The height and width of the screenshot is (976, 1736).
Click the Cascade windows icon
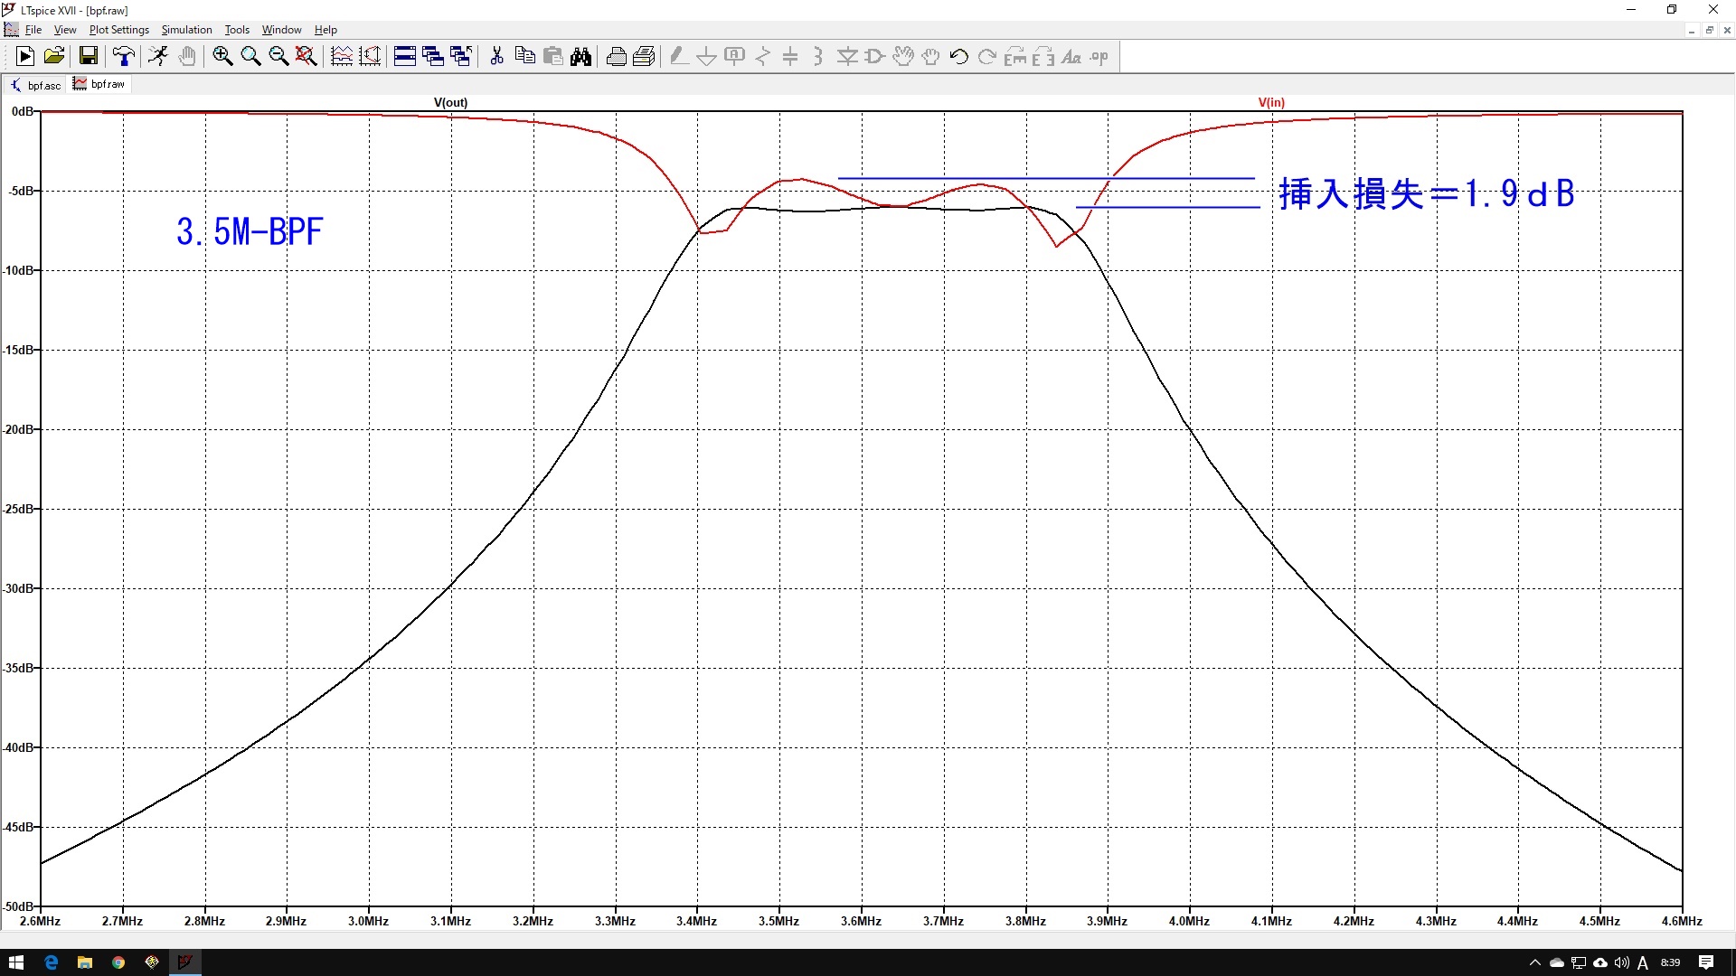pos(433,57)
